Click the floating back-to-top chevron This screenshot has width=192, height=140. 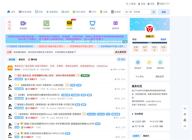coord(185,126)
